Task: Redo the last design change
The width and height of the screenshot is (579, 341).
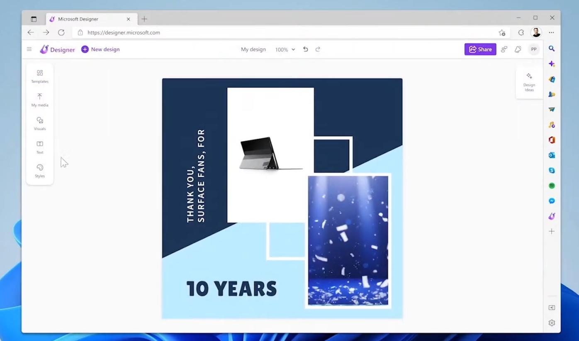Action: coord(318,49)
